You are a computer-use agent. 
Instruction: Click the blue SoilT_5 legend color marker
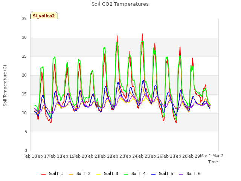click(x=154, y=174)
